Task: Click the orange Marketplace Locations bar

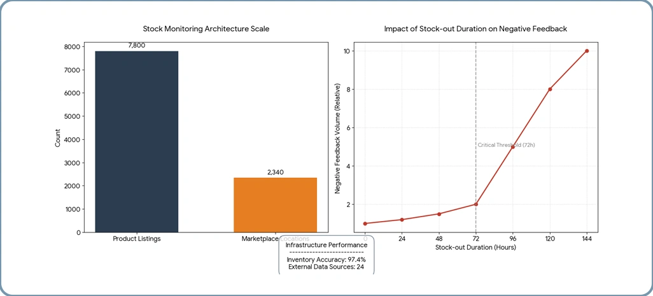Action: [x=275, y=205]
